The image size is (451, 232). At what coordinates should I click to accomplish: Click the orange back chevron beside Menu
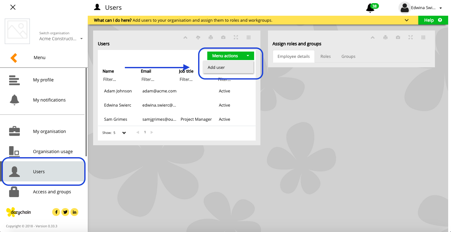pyautogui.click(x=14, y=58)
